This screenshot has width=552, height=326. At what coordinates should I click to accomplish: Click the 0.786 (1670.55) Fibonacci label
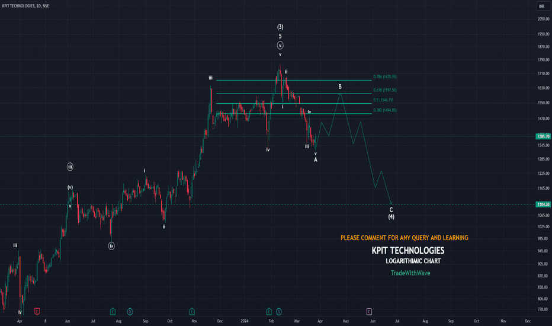pos(385,76)
